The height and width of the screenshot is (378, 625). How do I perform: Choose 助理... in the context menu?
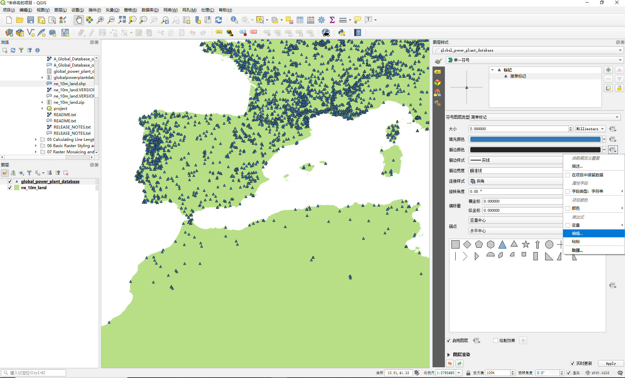[594, 250]
